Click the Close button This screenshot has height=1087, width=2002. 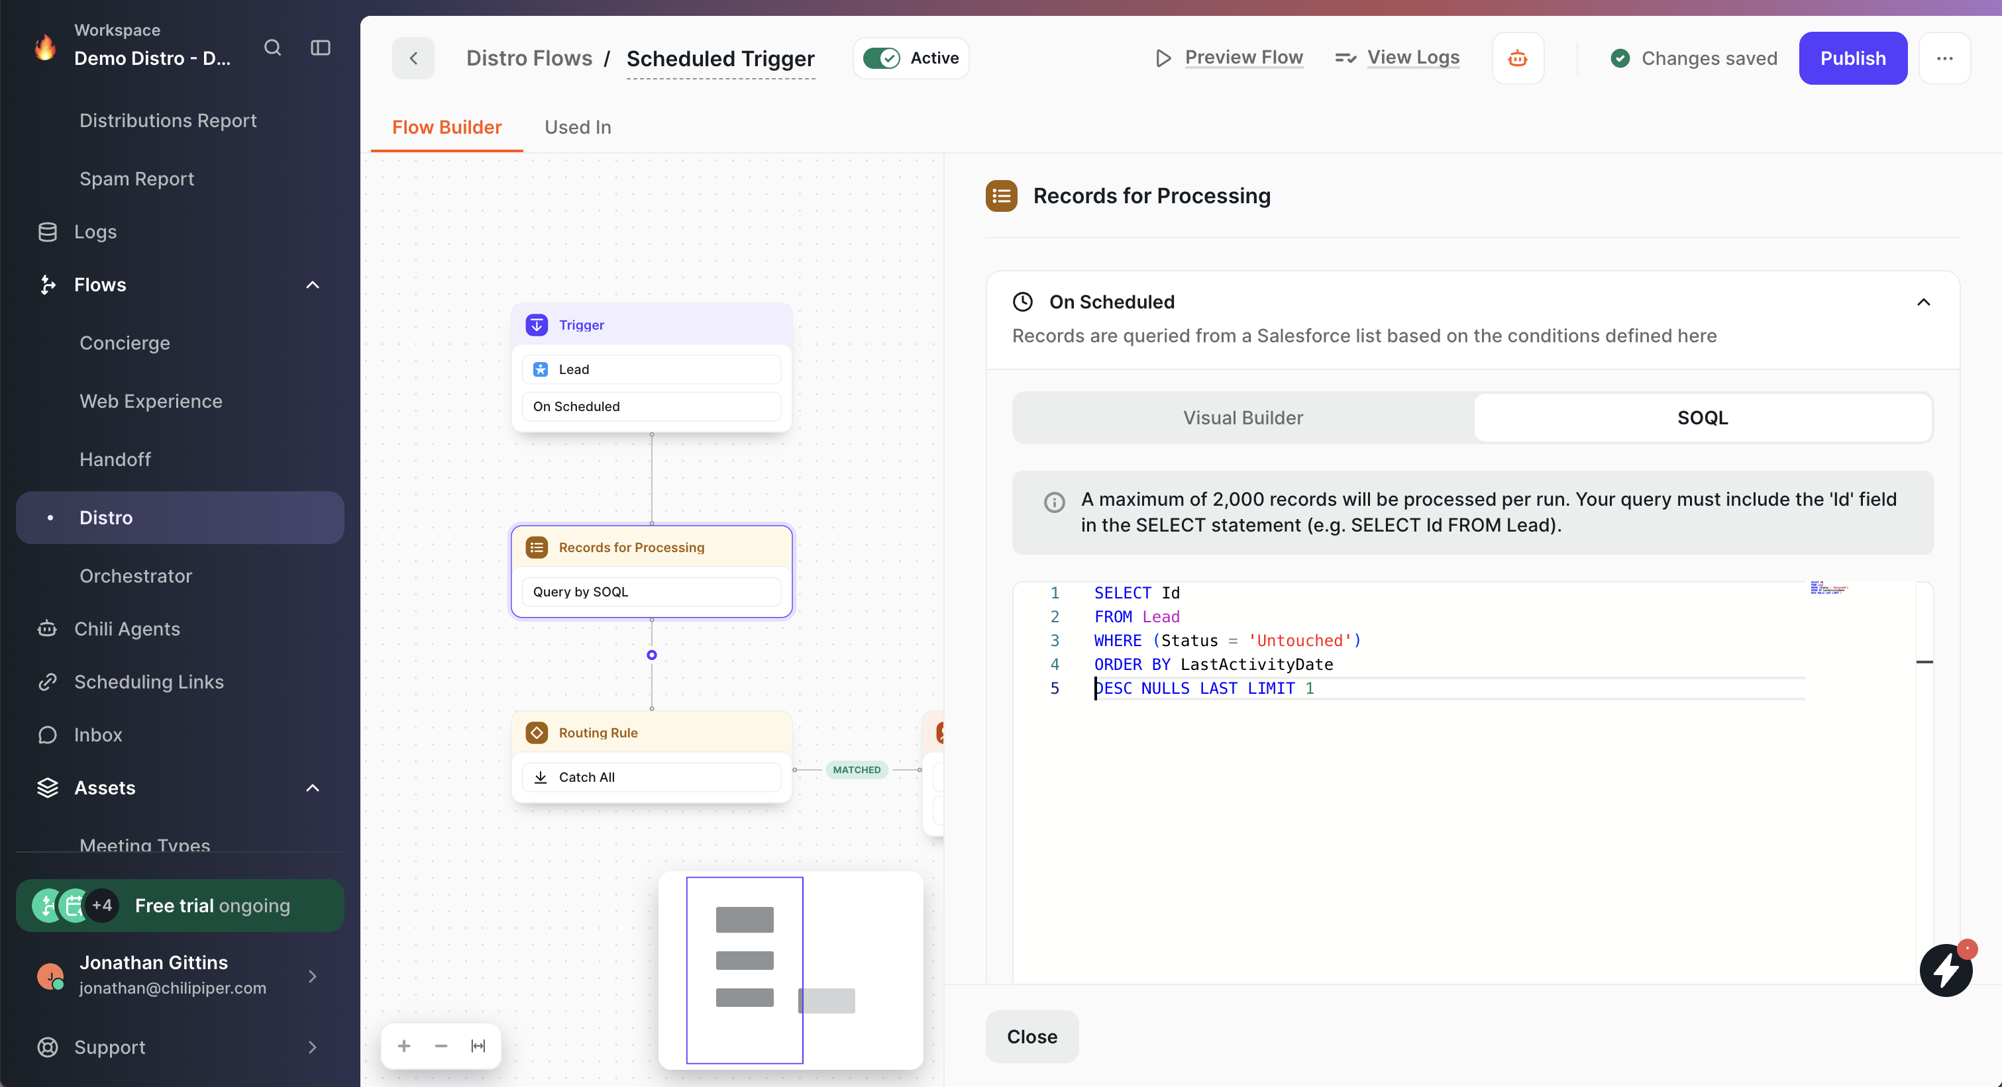click(x=1032, y=1037)
